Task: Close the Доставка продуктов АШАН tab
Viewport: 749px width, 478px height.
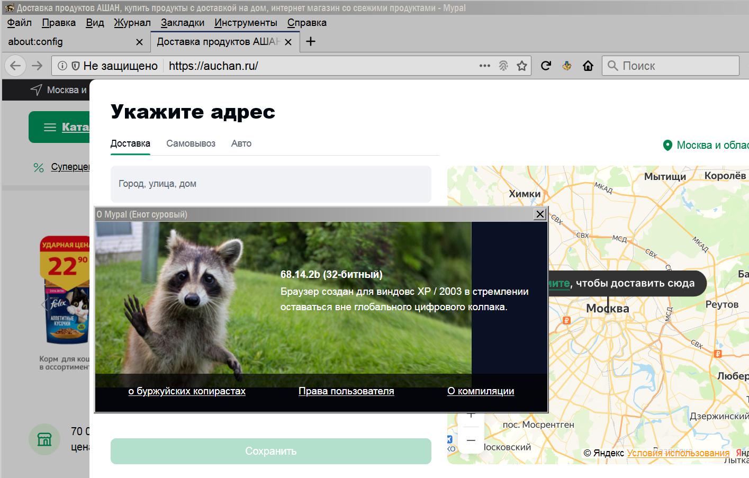Action: point(288,42)
